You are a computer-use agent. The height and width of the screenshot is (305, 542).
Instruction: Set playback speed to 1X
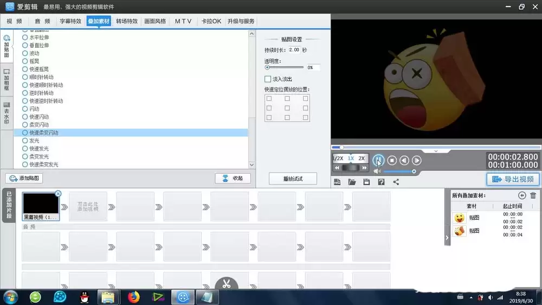point(351,158)
